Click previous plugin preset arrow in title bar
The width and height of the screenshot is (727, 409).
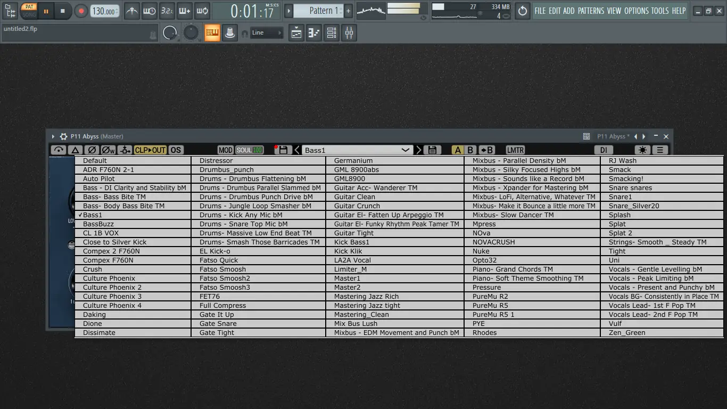[636, 136]
